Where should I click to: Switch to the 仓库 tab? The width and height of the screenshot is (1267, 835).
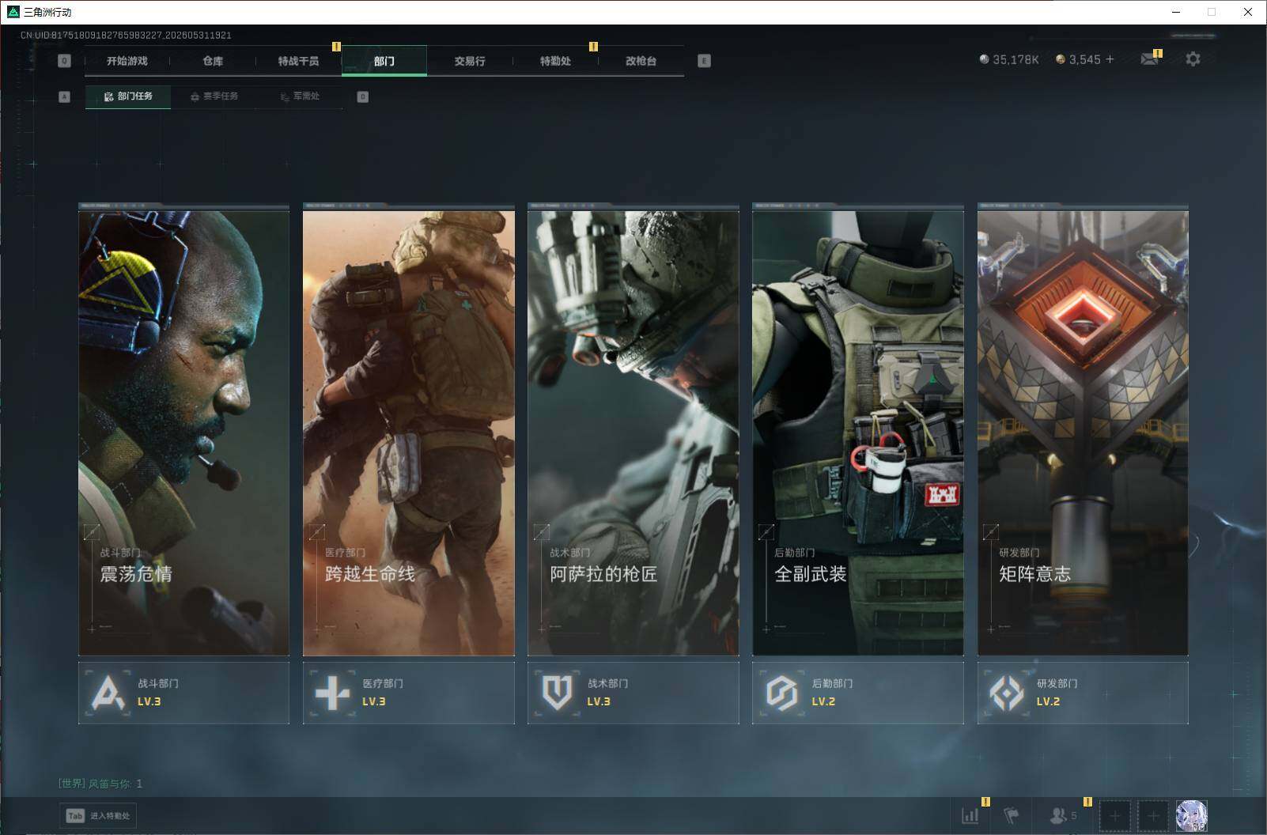click(213, 61)
